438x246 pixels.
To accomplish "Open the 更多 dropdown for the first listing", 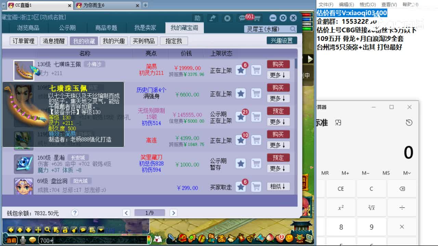I will (x=278, y=75).
